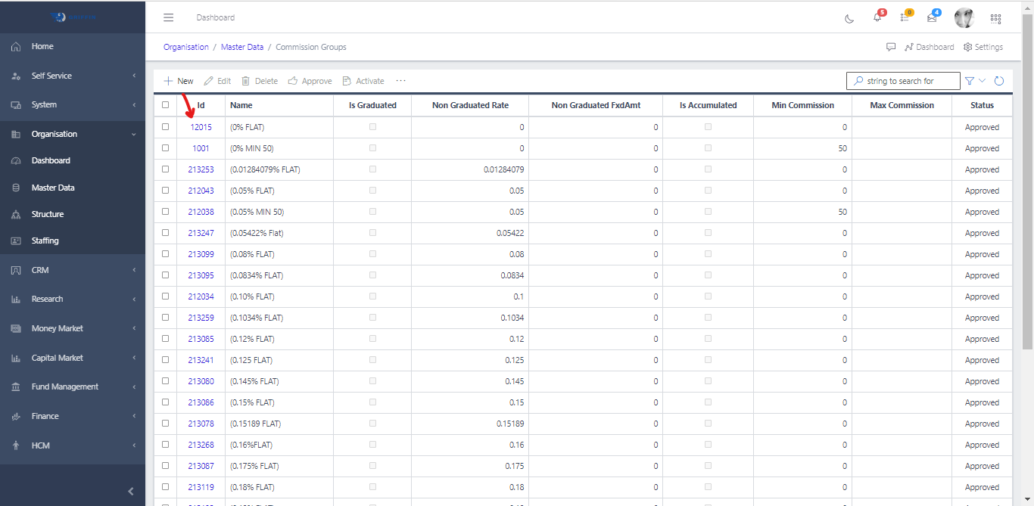Collapse sidebar using bottom arrow

[130, 491]
